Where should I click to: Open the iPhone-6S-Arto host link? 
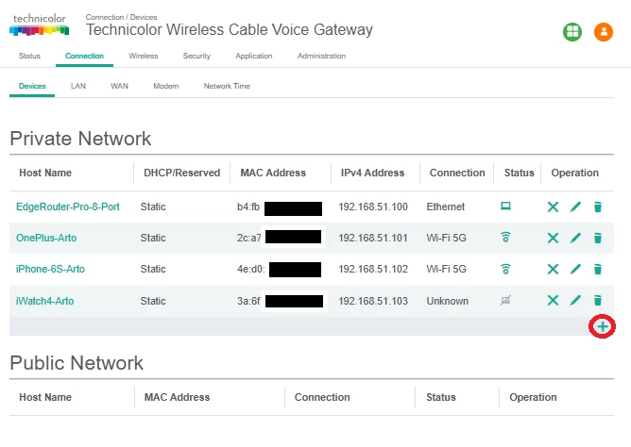pyautogui.click(x=50, y=269)
